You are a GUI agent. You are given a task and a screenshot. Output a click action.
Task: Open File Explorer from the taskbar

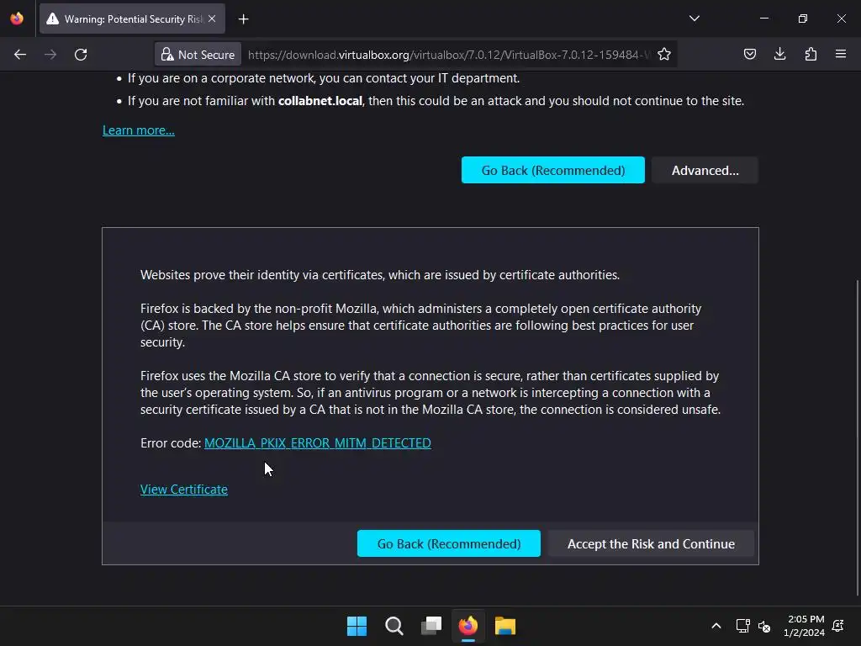[505, 626]
